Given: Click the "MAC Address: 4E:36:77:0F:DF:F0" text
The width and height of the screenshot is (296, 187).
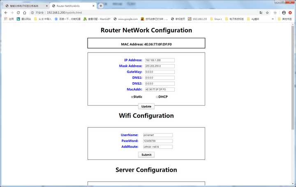Looking at the screenshot, I should (x=146, y=44).
